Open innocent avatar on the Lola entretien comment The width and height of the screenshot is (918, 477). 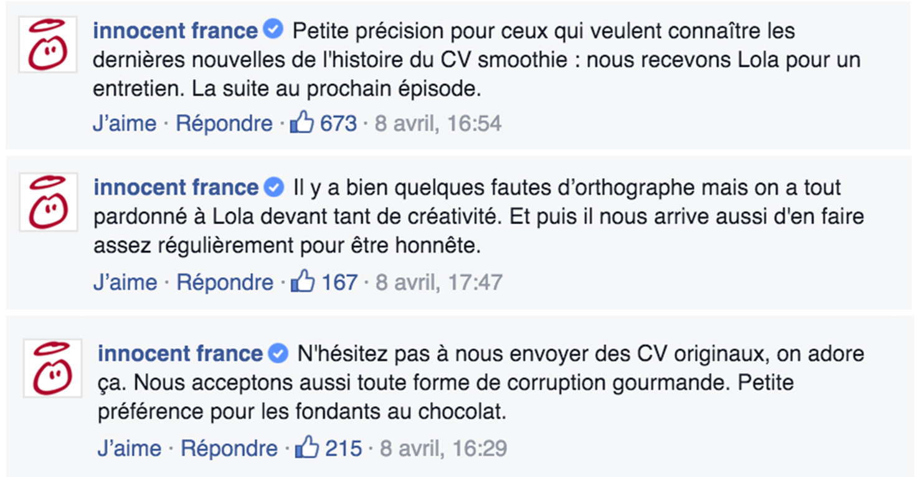point(48,44)
